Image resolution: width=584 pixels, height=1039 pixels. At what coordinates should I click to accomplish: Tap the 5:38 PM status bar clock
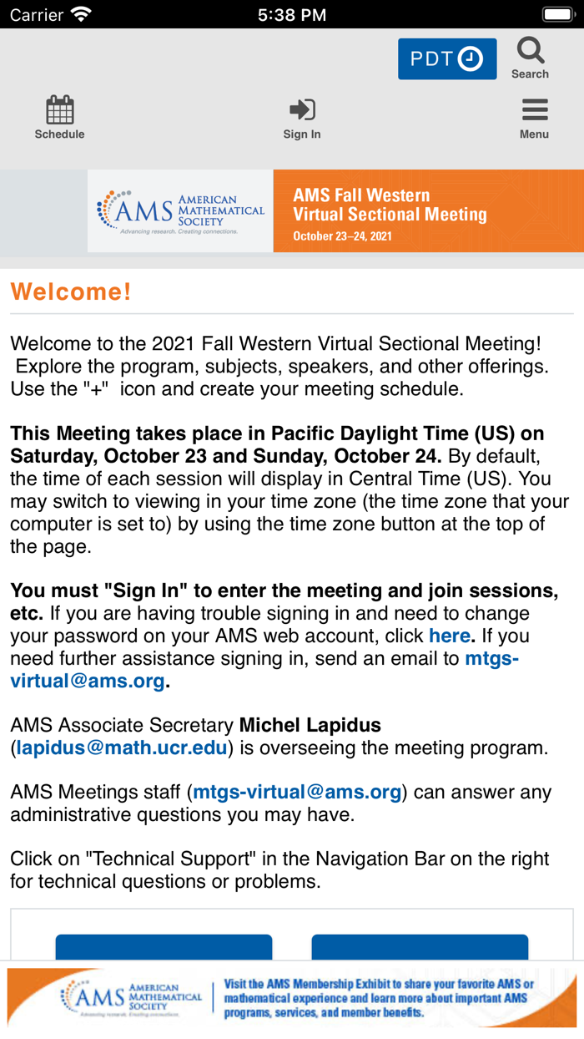pyautogui.click(x=292, y=14)
